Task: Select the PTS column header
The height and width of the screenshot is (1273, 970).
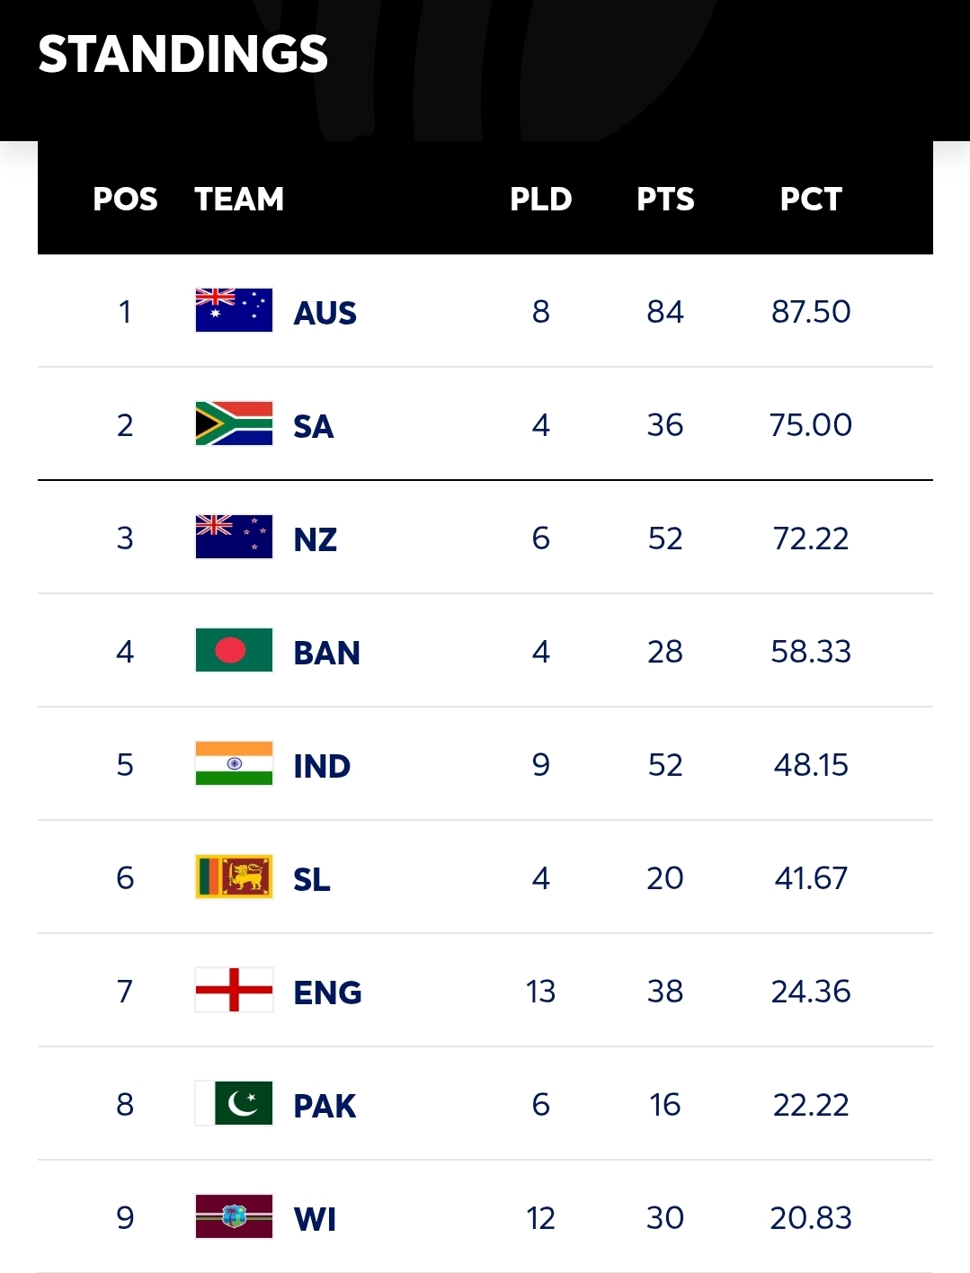Action: click(665, 199)
